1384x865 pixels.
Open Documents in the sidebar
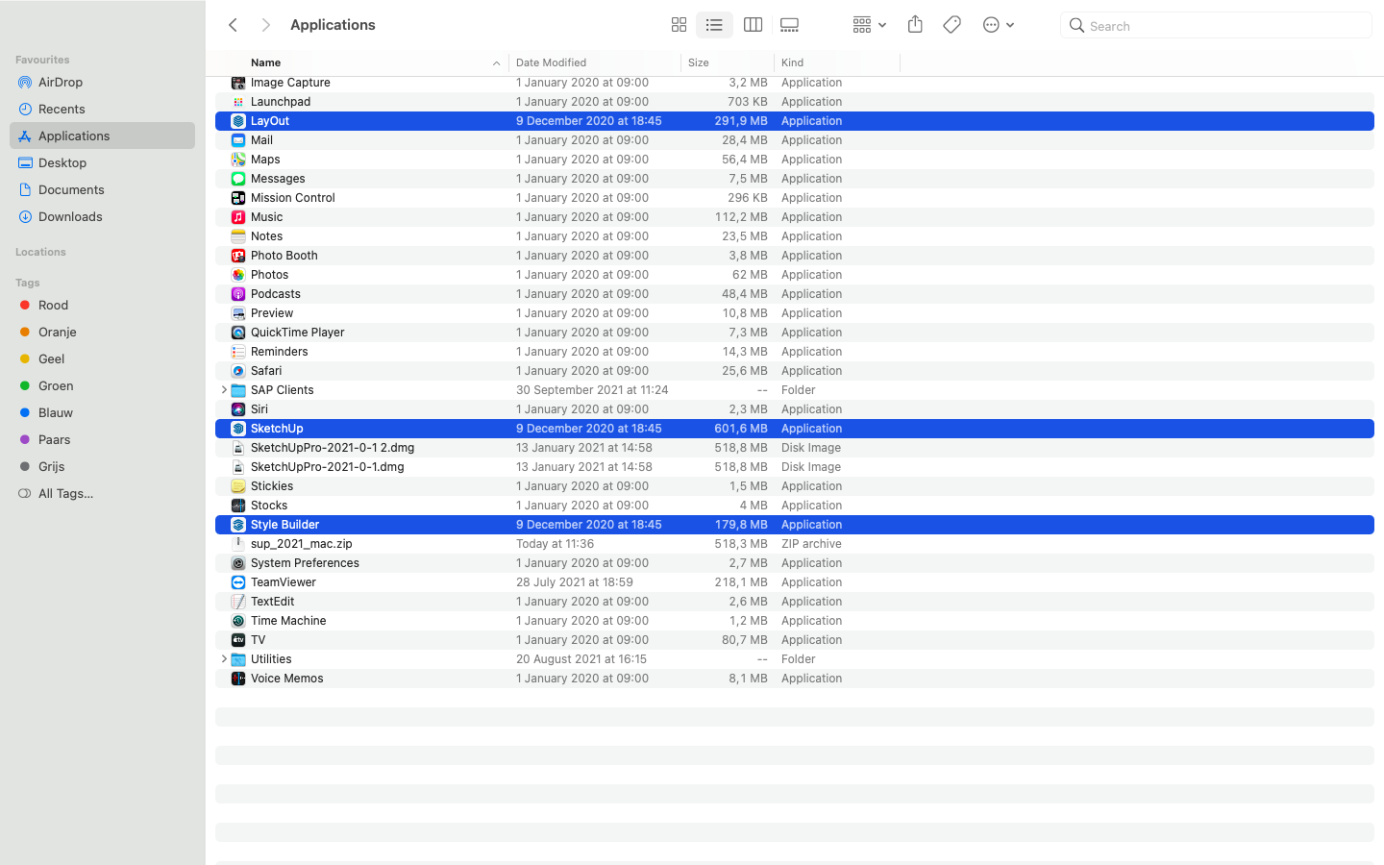[102, 190]
